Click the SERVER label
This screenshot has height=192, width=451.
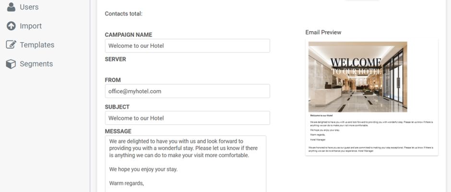pos(115,60)
